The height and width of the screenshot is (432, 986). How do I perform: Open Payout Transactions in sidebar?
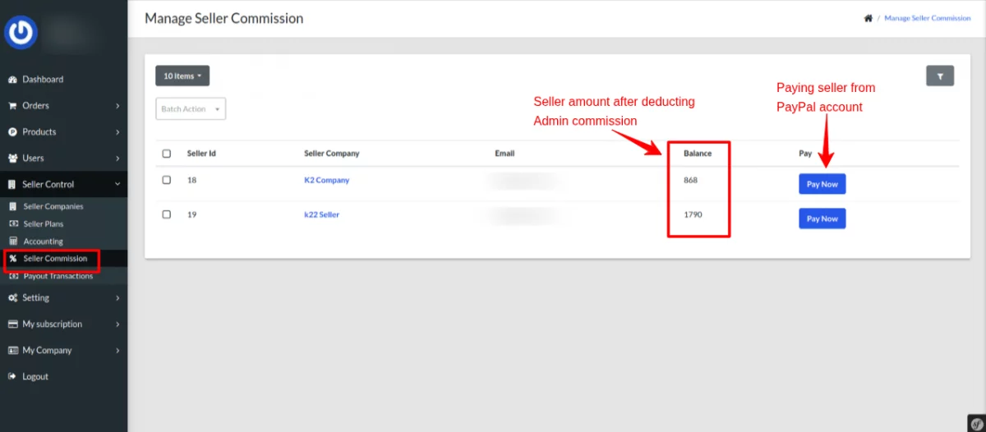click(x=58, y=276)
